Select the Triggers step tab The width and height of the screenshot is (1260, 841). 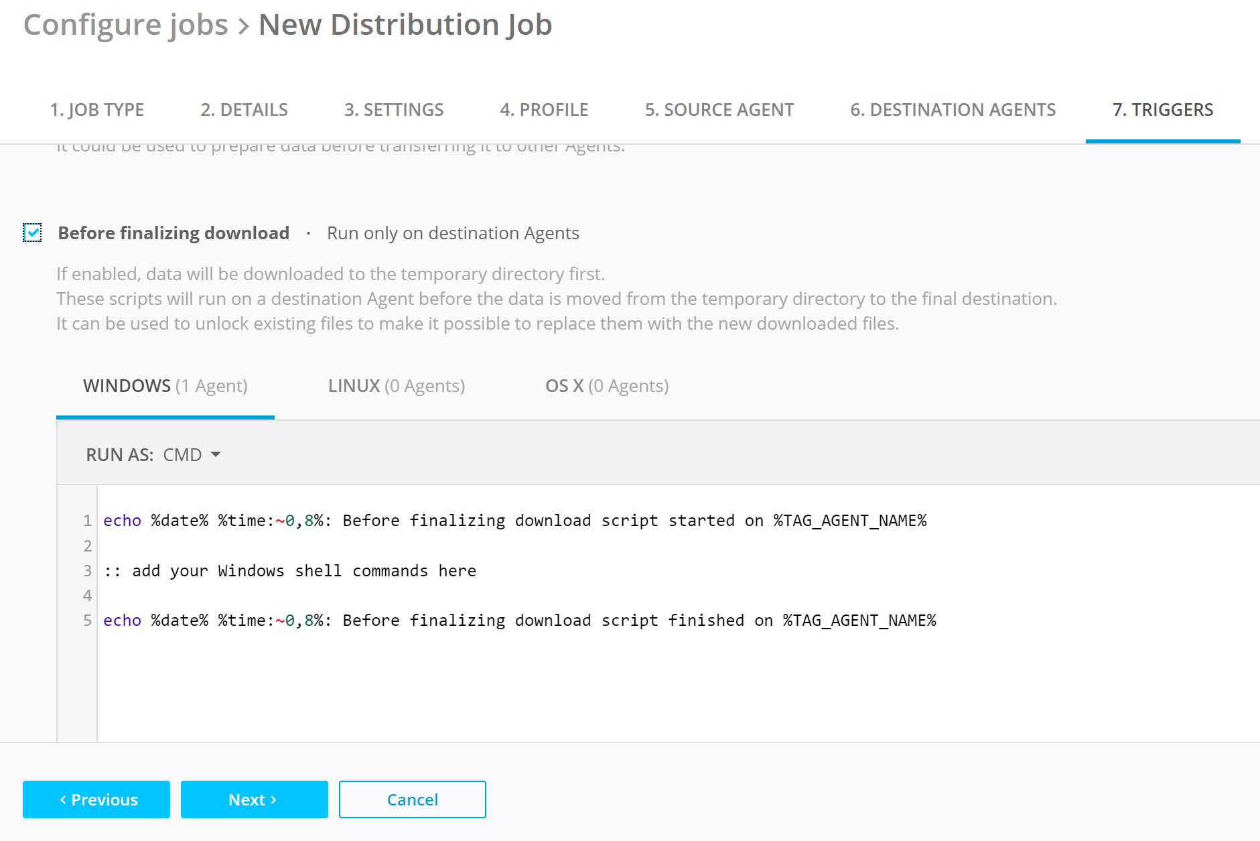point(1162,110)
